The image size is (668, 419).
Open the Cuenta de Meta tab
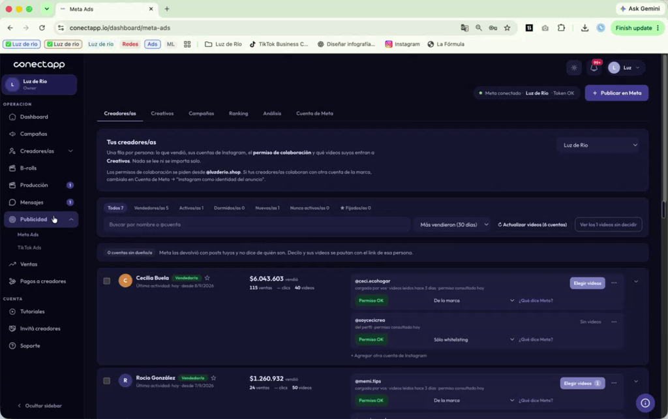[x=314, y=114]
